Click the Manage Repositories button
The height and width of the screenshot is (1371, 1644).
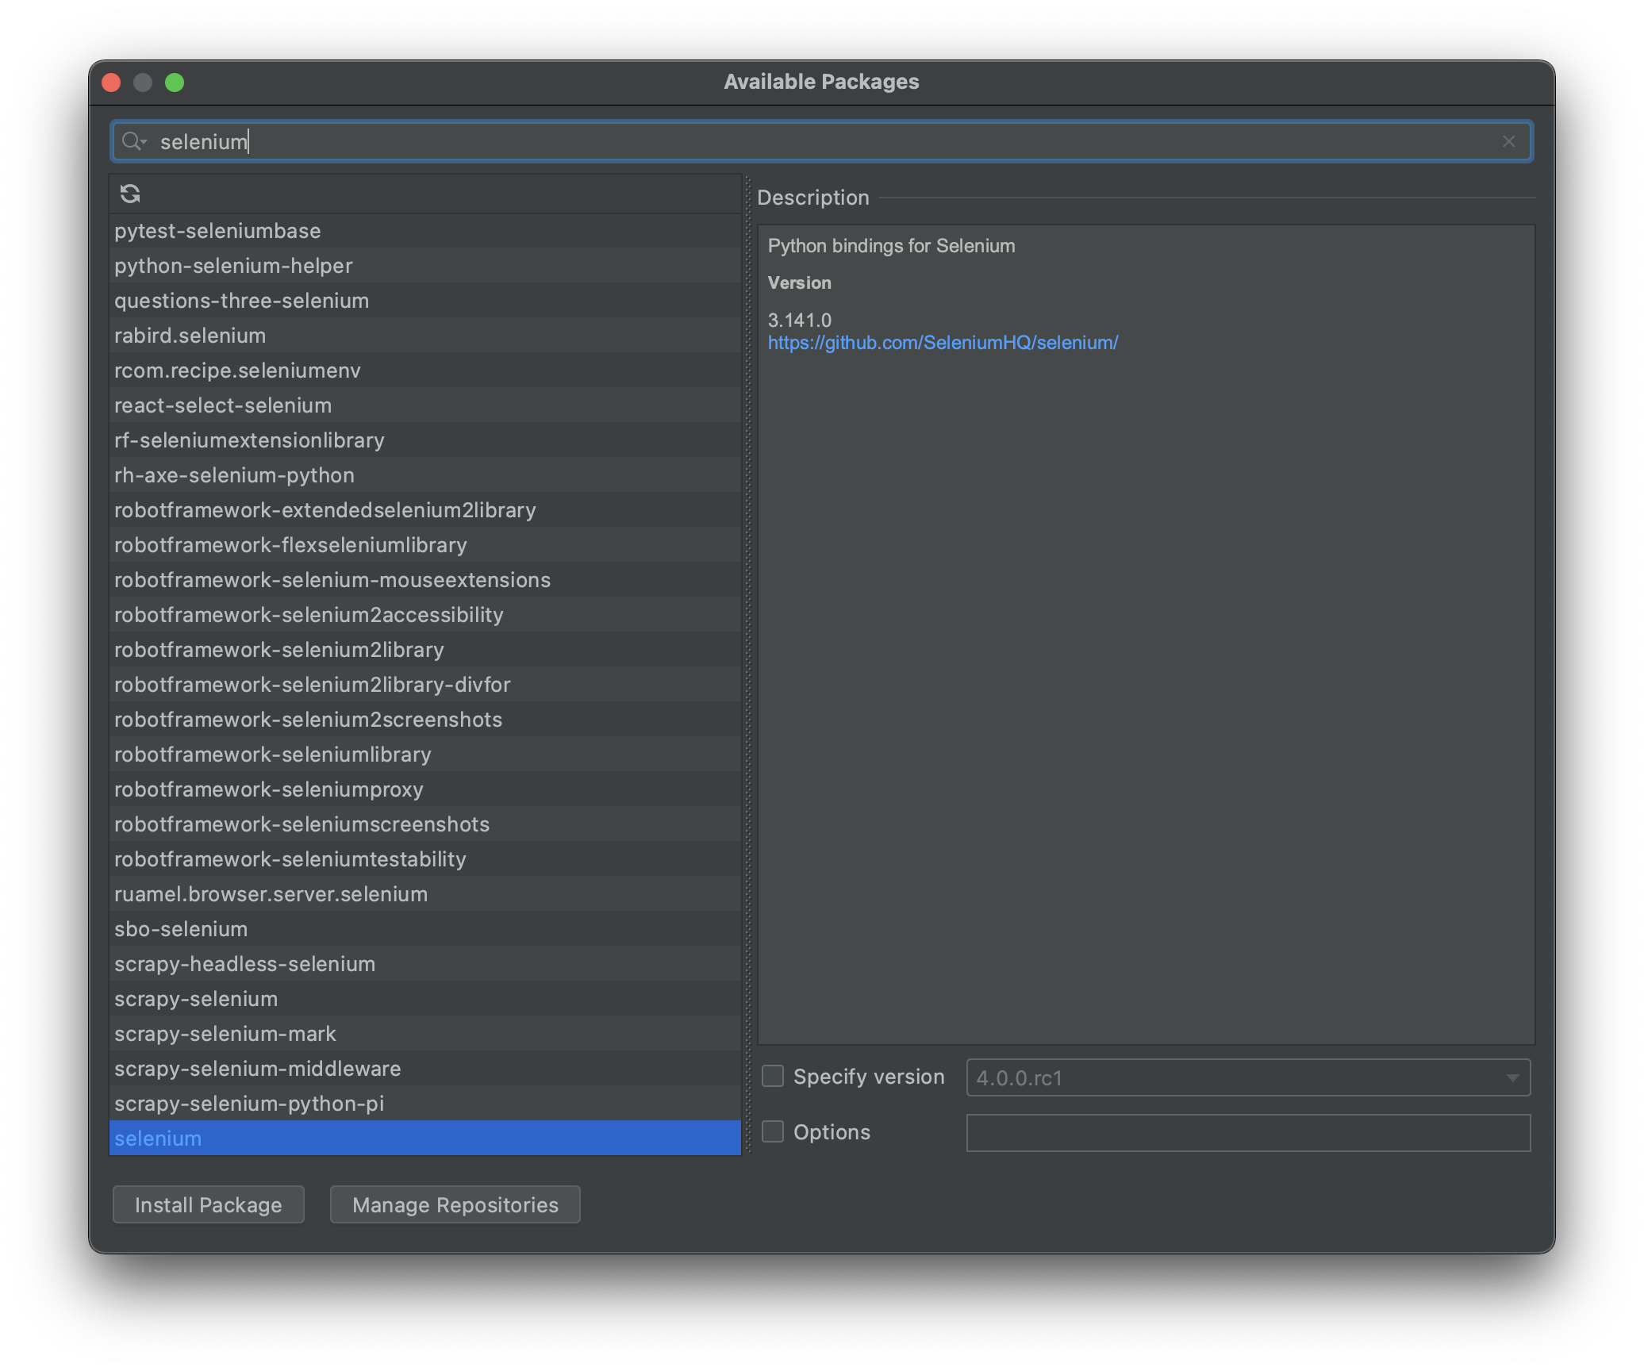pos(455,1204)
